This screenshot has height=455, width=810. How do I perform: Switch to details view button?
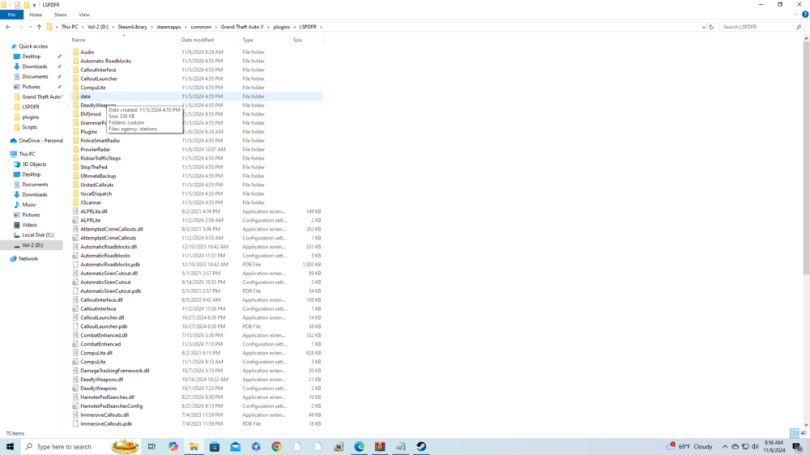click(x=795, y=433)
